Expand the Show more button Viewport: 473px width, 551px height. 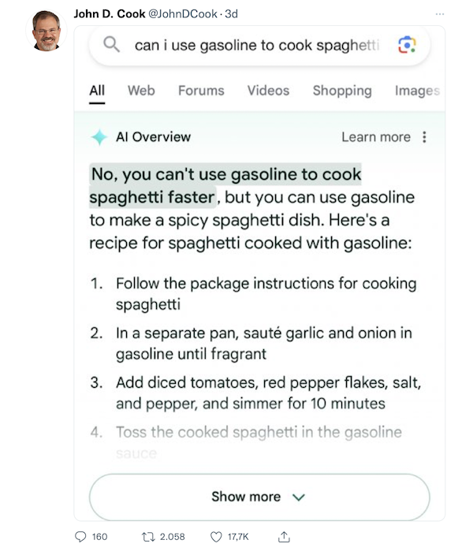pyautogui.click(x=259, y=497)
